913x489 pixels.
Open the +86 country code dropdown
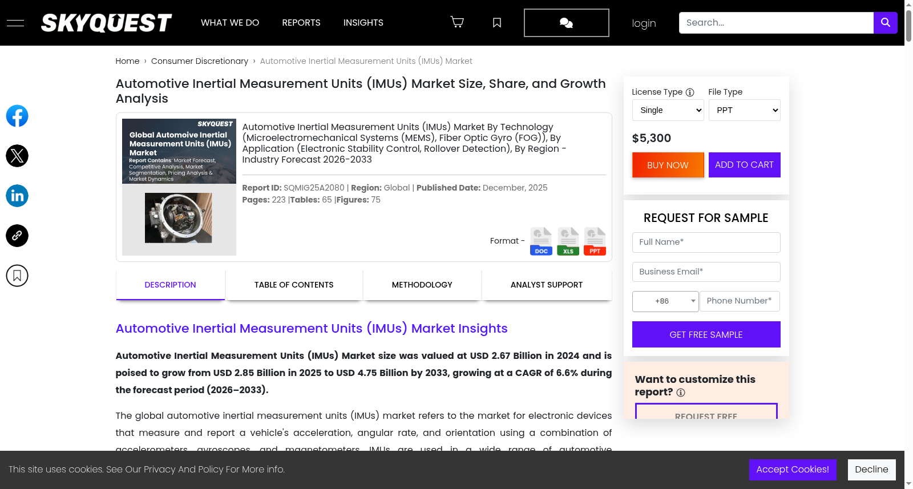[665, 301]
